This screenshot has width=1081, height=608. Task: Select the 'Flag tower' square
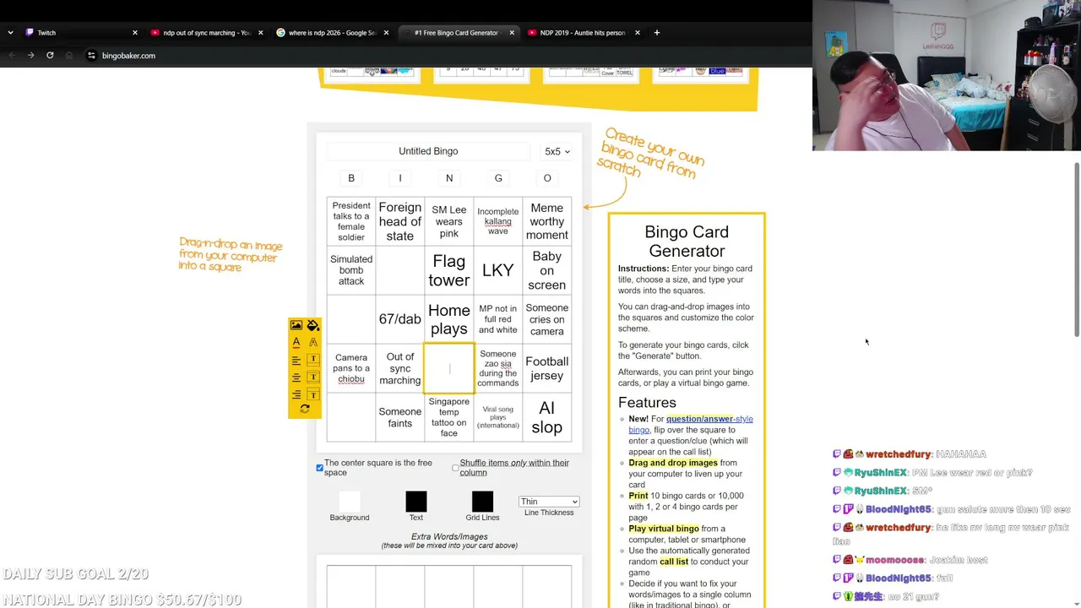click(449, 270)
